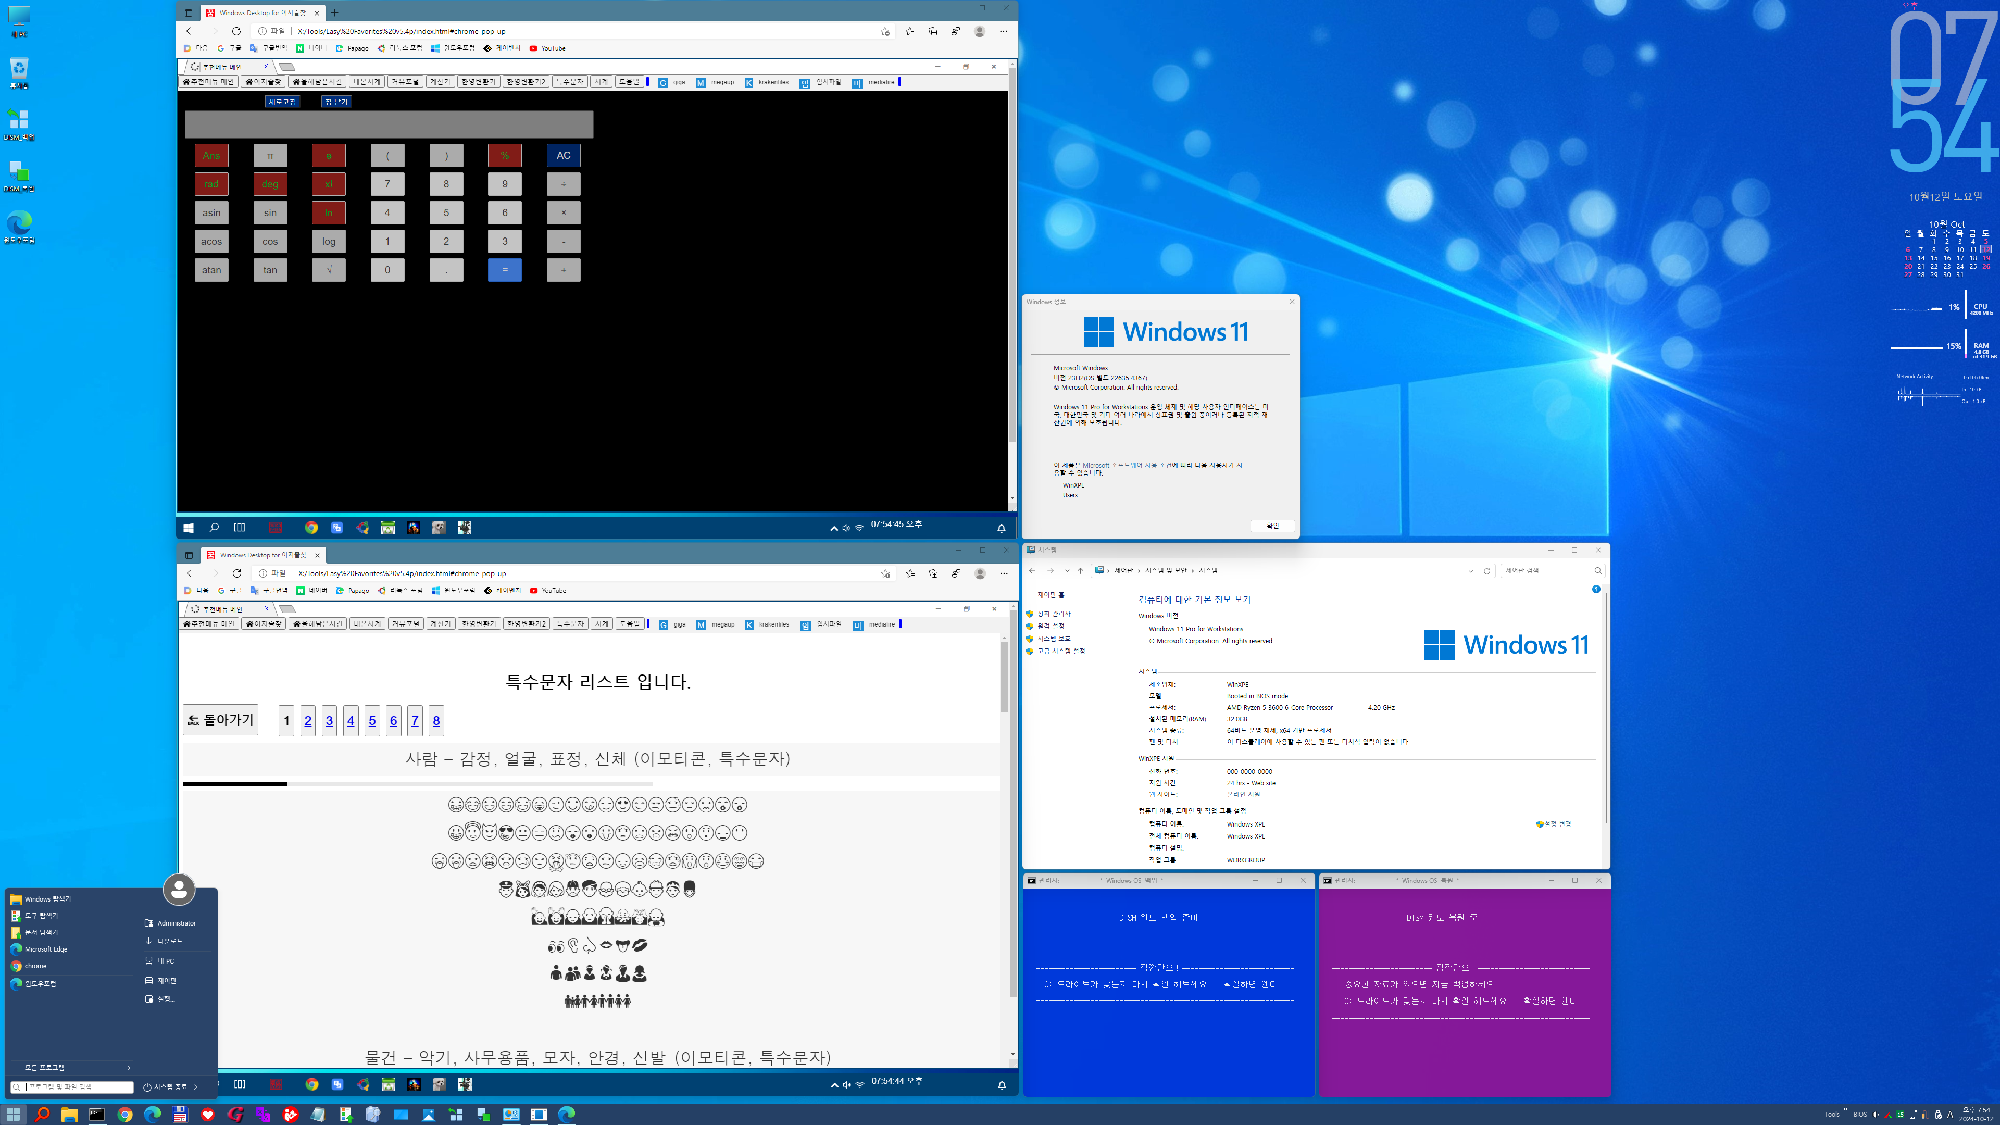Viewport: 2000px width, 1125px height.
Task: Open command prompt icon on Windows taskbar
Action: click(x=96, y=1114)
